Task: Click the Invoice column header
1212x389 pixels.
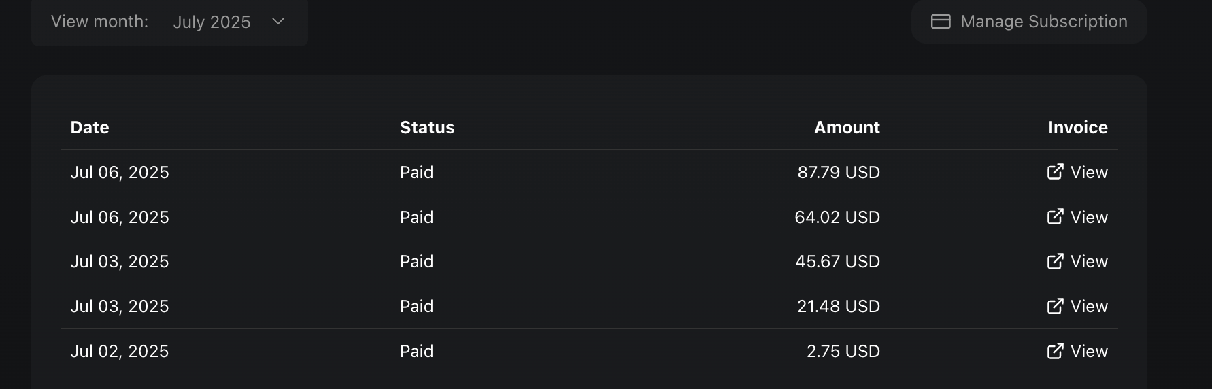Action: [1078, 127]
